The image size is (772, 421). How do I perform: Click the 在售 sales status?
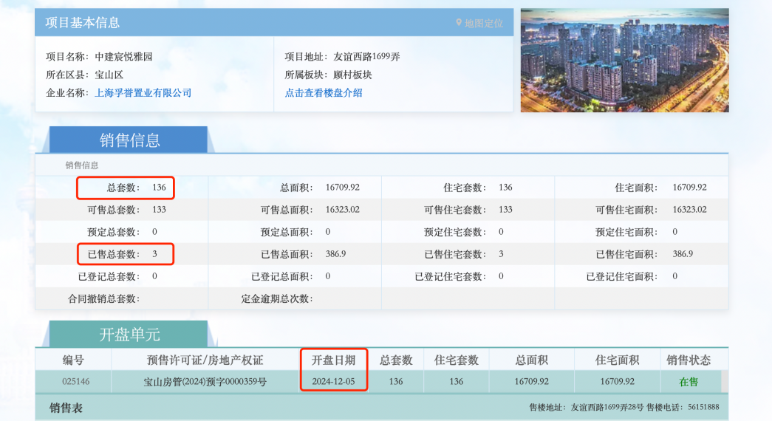[x=689, y=382]
